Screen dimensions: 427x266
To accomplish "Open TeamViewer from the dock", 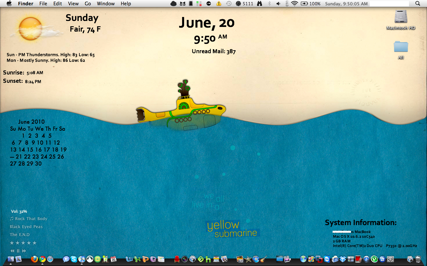I will [327, 259].
